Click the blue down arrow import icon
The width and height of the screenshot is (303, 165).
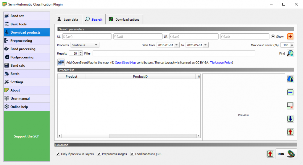290,119
